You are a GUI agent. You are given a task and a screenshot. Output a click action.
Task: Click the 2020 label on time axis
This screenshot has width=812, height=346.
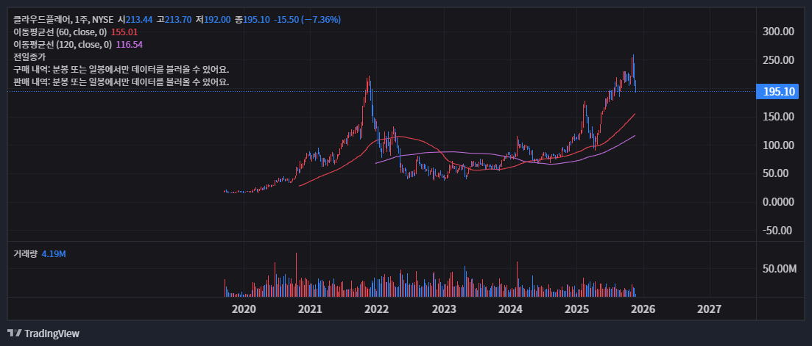coord(244,309)
